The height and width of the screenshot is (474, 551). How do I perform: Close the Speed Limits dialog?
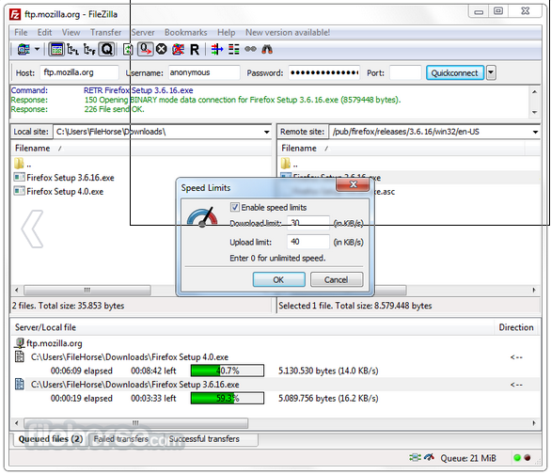coord(353,184)
